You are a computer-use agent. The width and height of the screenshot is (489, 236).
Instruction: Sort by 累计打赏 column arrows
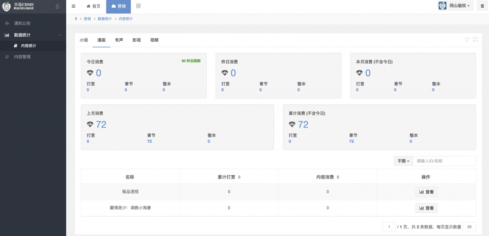[x=239, y=177]
